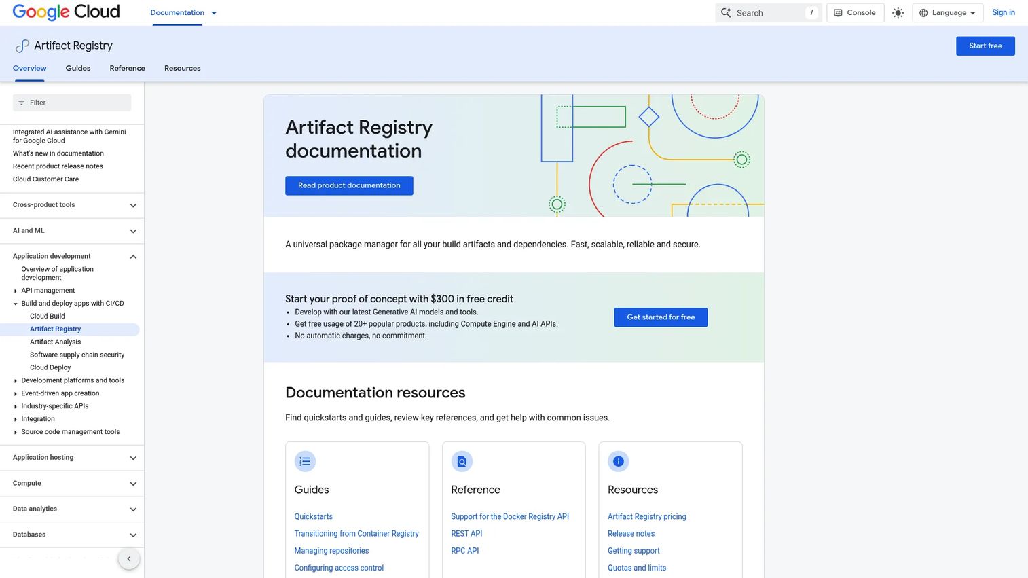Open Support for the Docker Registry API
The width and height of the screenshot is (1028, 578).
[x=510, y=517]
